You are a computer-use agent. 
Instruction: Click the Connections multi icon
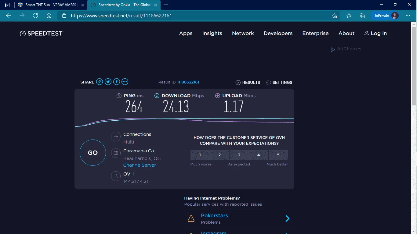click(x=116, y=136)
